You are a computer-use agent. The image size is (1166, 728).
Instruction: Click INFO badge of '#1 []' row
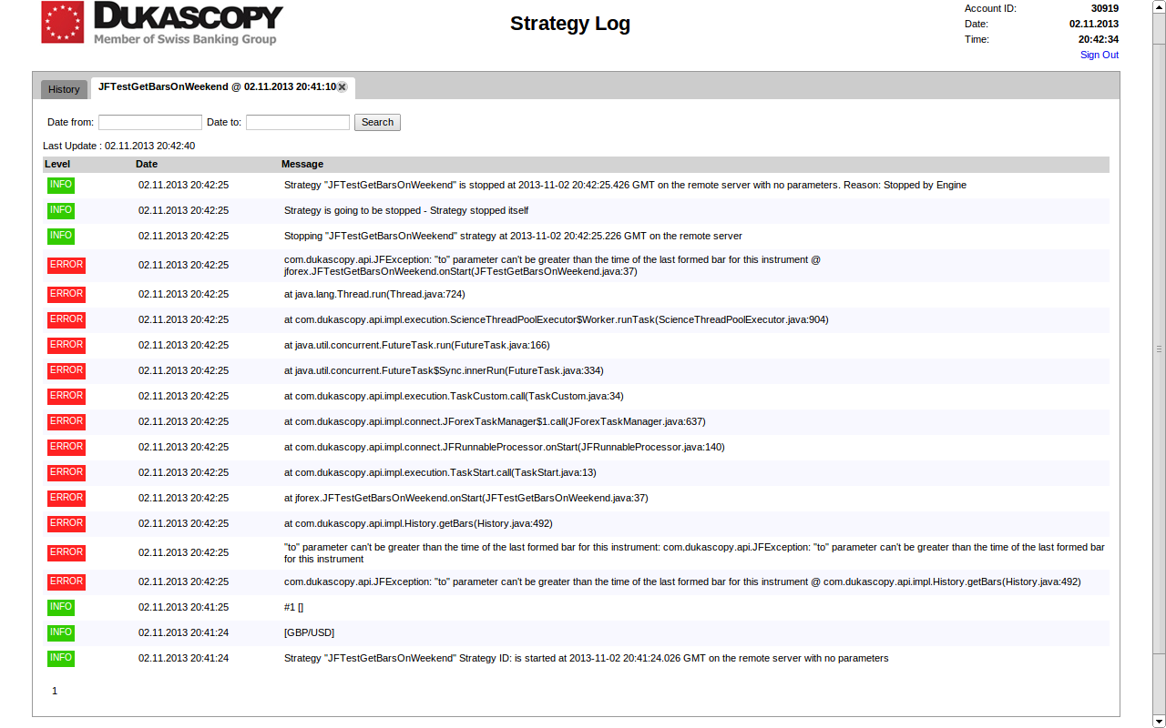point(61,607)
